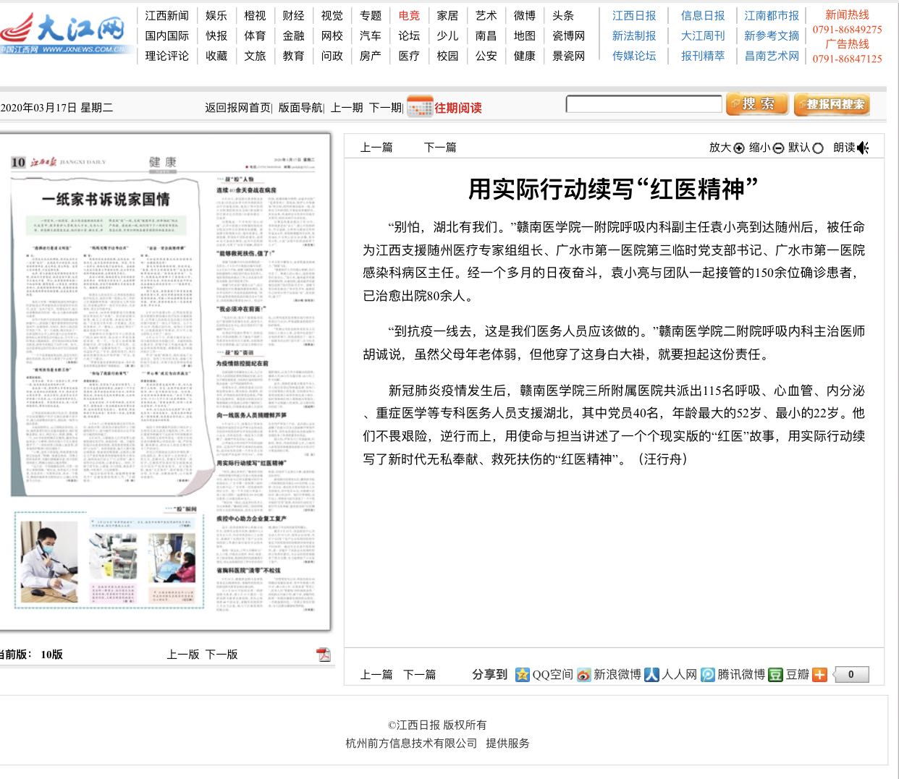Open the red 电竞 navigation item
The height and width of the screenshot is (779, 899).
point(409,15)
